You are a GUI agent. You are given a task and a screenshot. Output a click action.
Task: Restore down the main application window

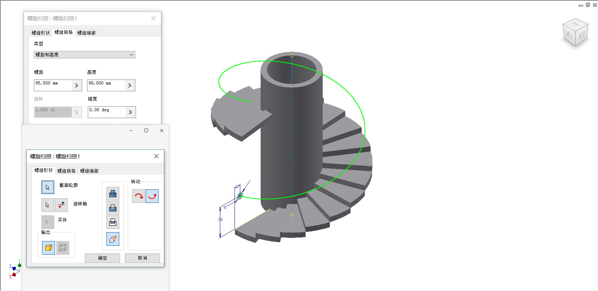click(588, 5)
